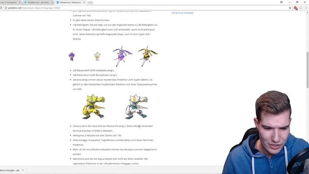Click the 'UB-Detonation heißt Blacephalon' bullet

[x=95, y=75]
